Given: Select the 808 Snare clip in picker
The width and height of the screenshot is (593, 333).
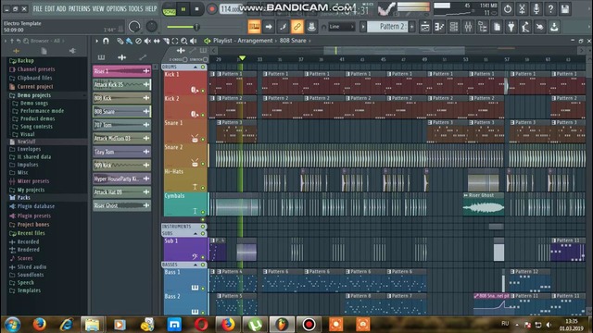Looking at the screenshot, I should tap(121, 111).
